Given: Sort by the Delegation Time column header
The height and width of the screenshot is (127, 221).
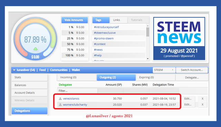Looking at the screenshot, I should [163, 85].
